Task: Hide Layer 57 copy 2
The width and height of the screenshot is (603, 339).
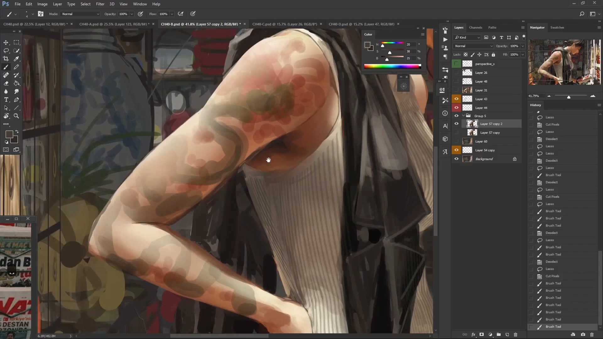Action: [x=456, y=124]
